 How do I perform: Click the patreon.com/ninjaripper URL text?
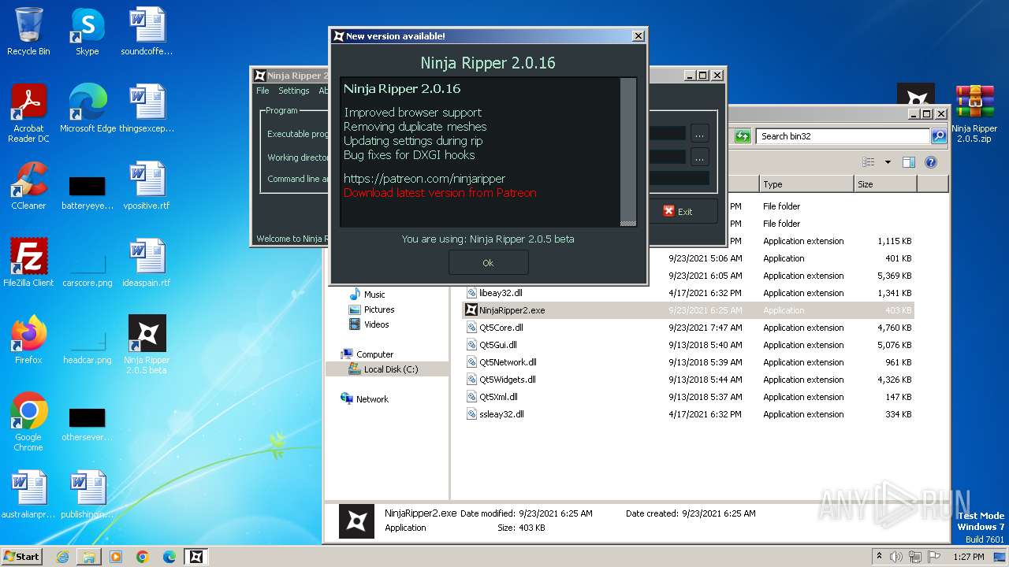point(424,179)
